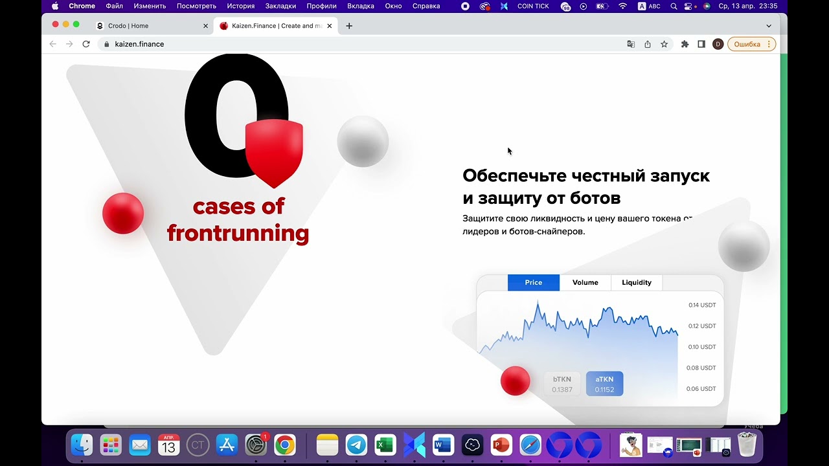This screenshot has width=829, height=466.
Task: Expand the Chrome tab search chevron
Action: pyautogui.click(x=769, y=26)
